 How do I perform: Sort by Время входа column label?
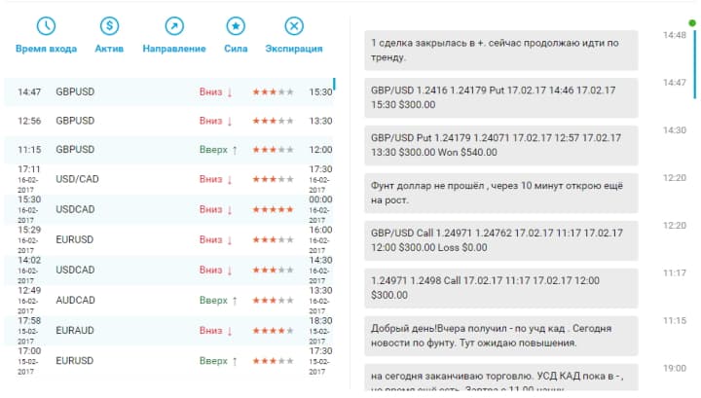(46, 49)
